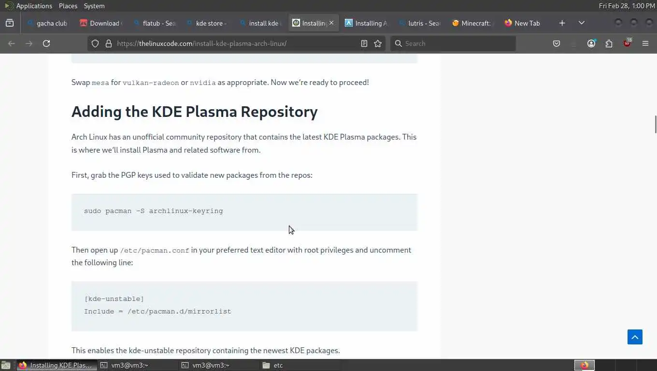
Task: Select Installing KDE Plas... taskbar window button
Action: [x=57, y=365]
